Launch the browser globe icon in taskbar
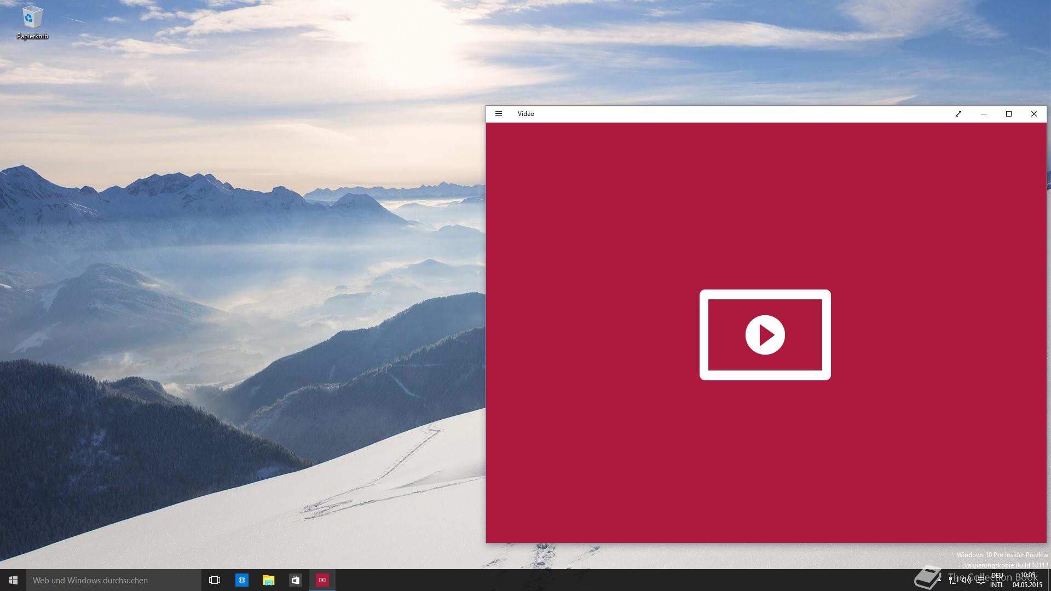 241,580
